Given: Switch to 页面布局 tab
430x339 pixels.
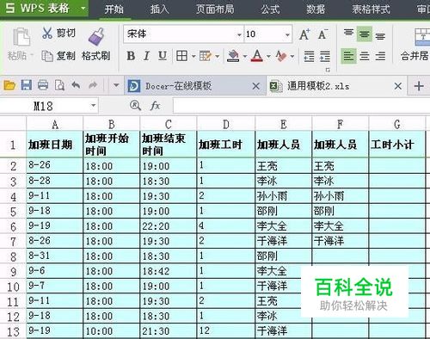Looking at the screenshot, I should pos(215,9).
